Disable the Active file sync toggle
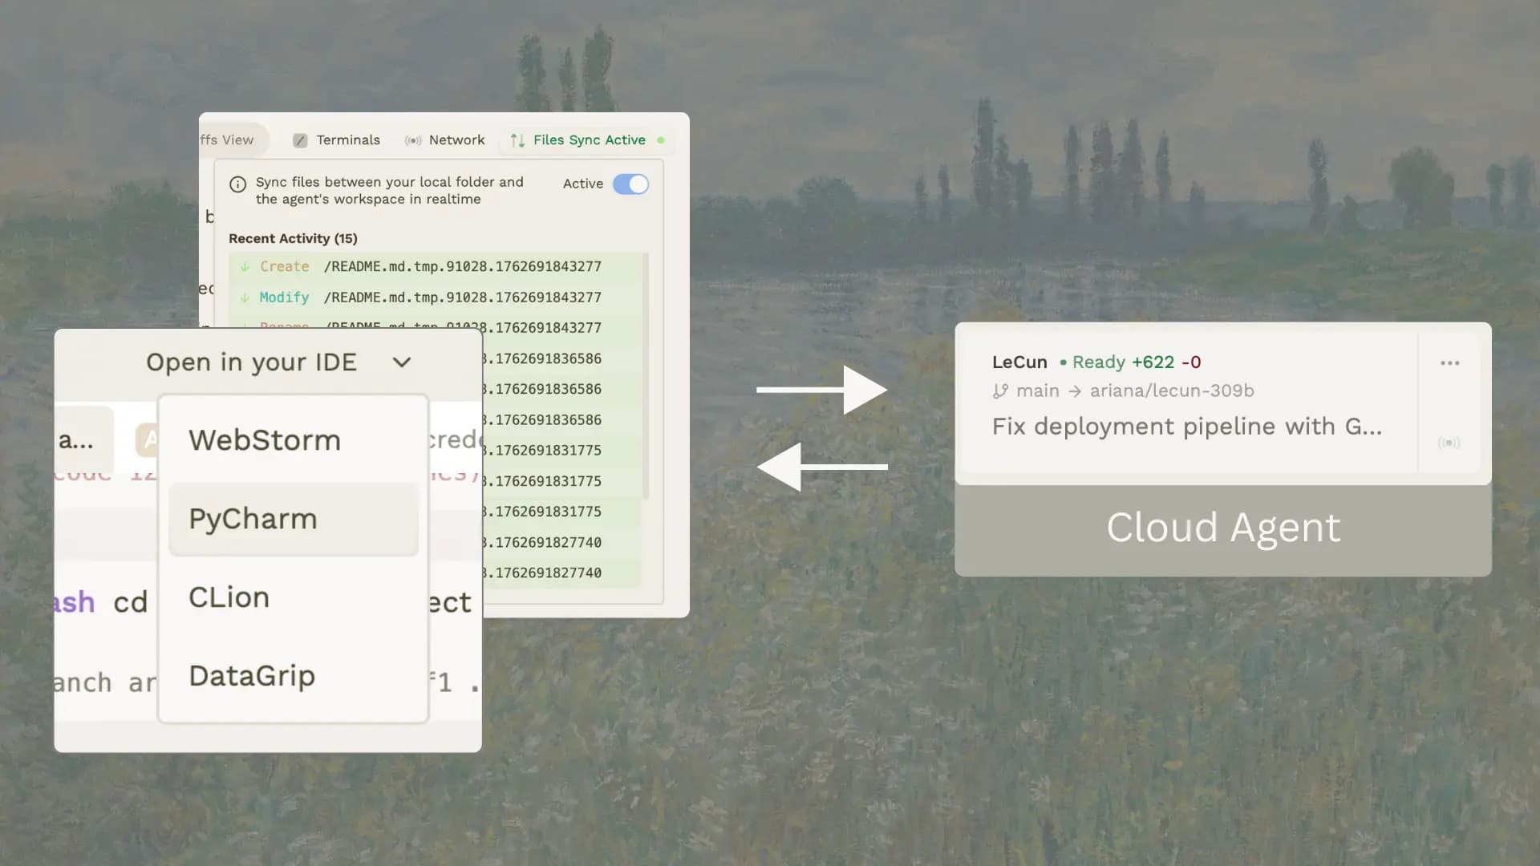The image size is (1540, 866). point(630,184)
